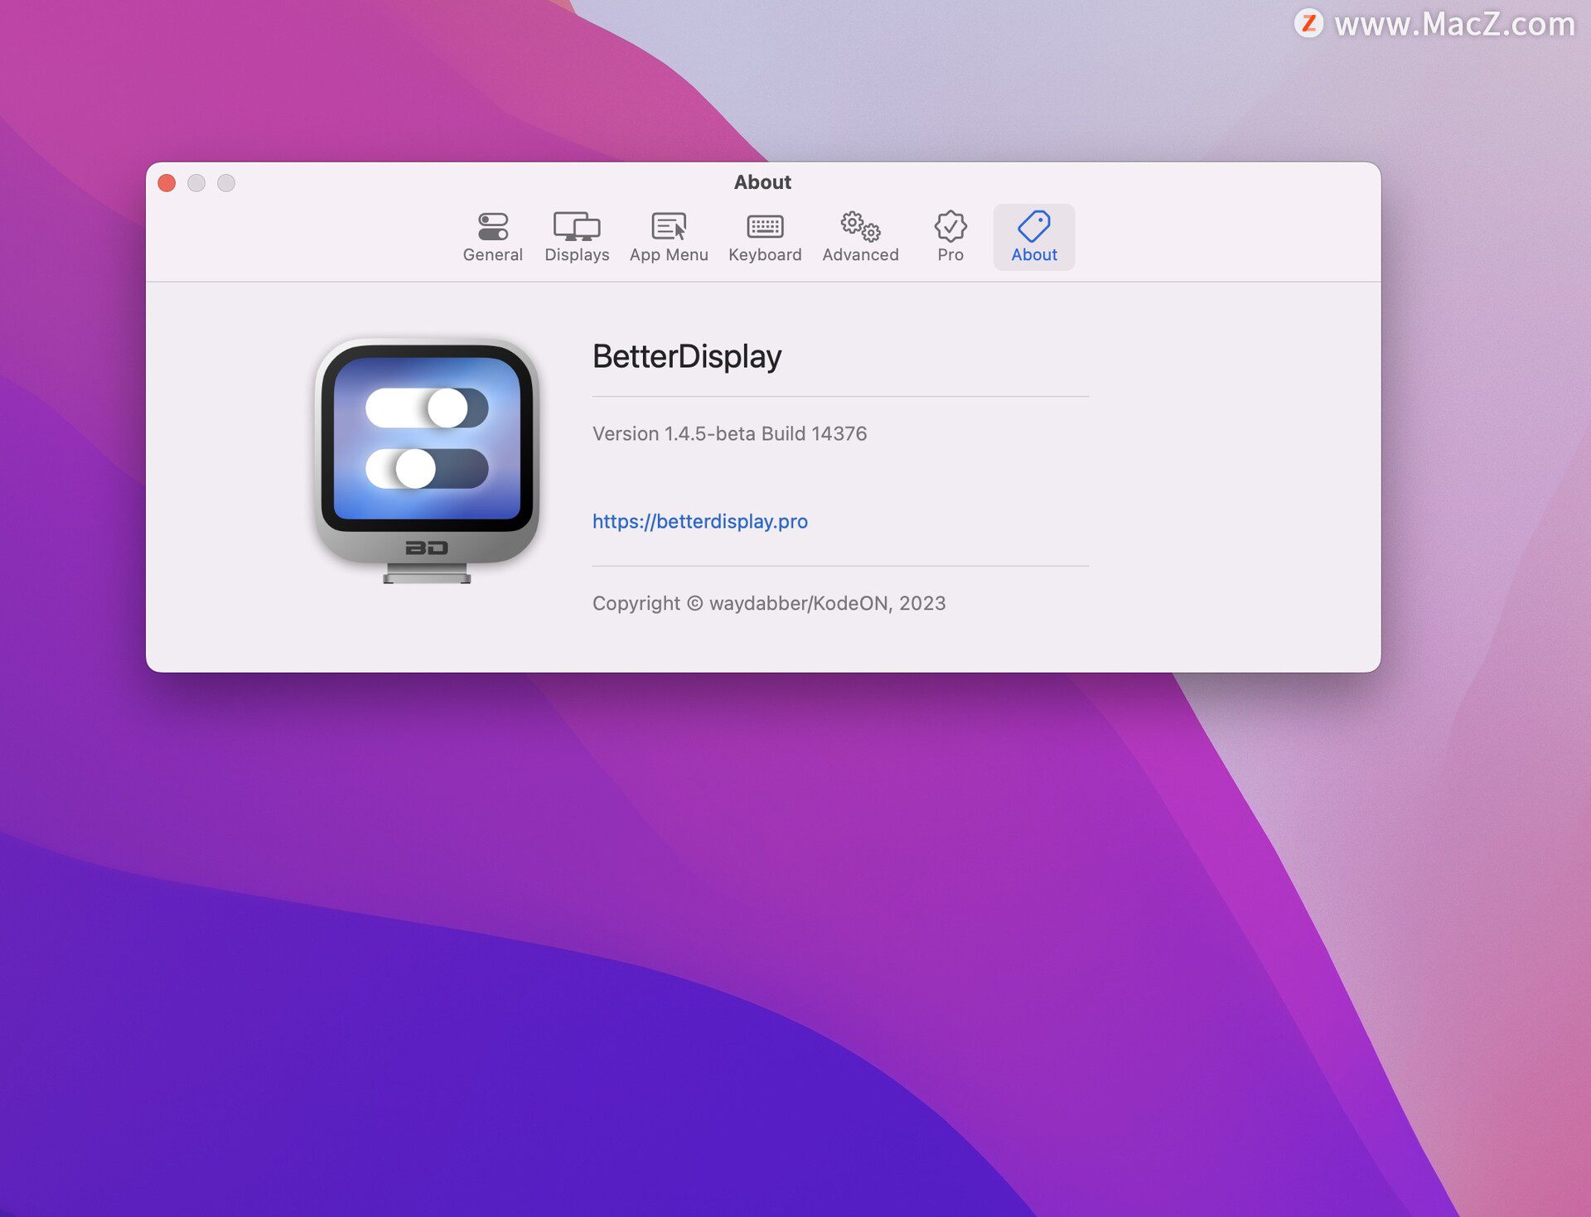Screen dimensions: 1591x1217
Task: Switch to General preferences tab
Action: pyautogui.click(x=492, y=236)
